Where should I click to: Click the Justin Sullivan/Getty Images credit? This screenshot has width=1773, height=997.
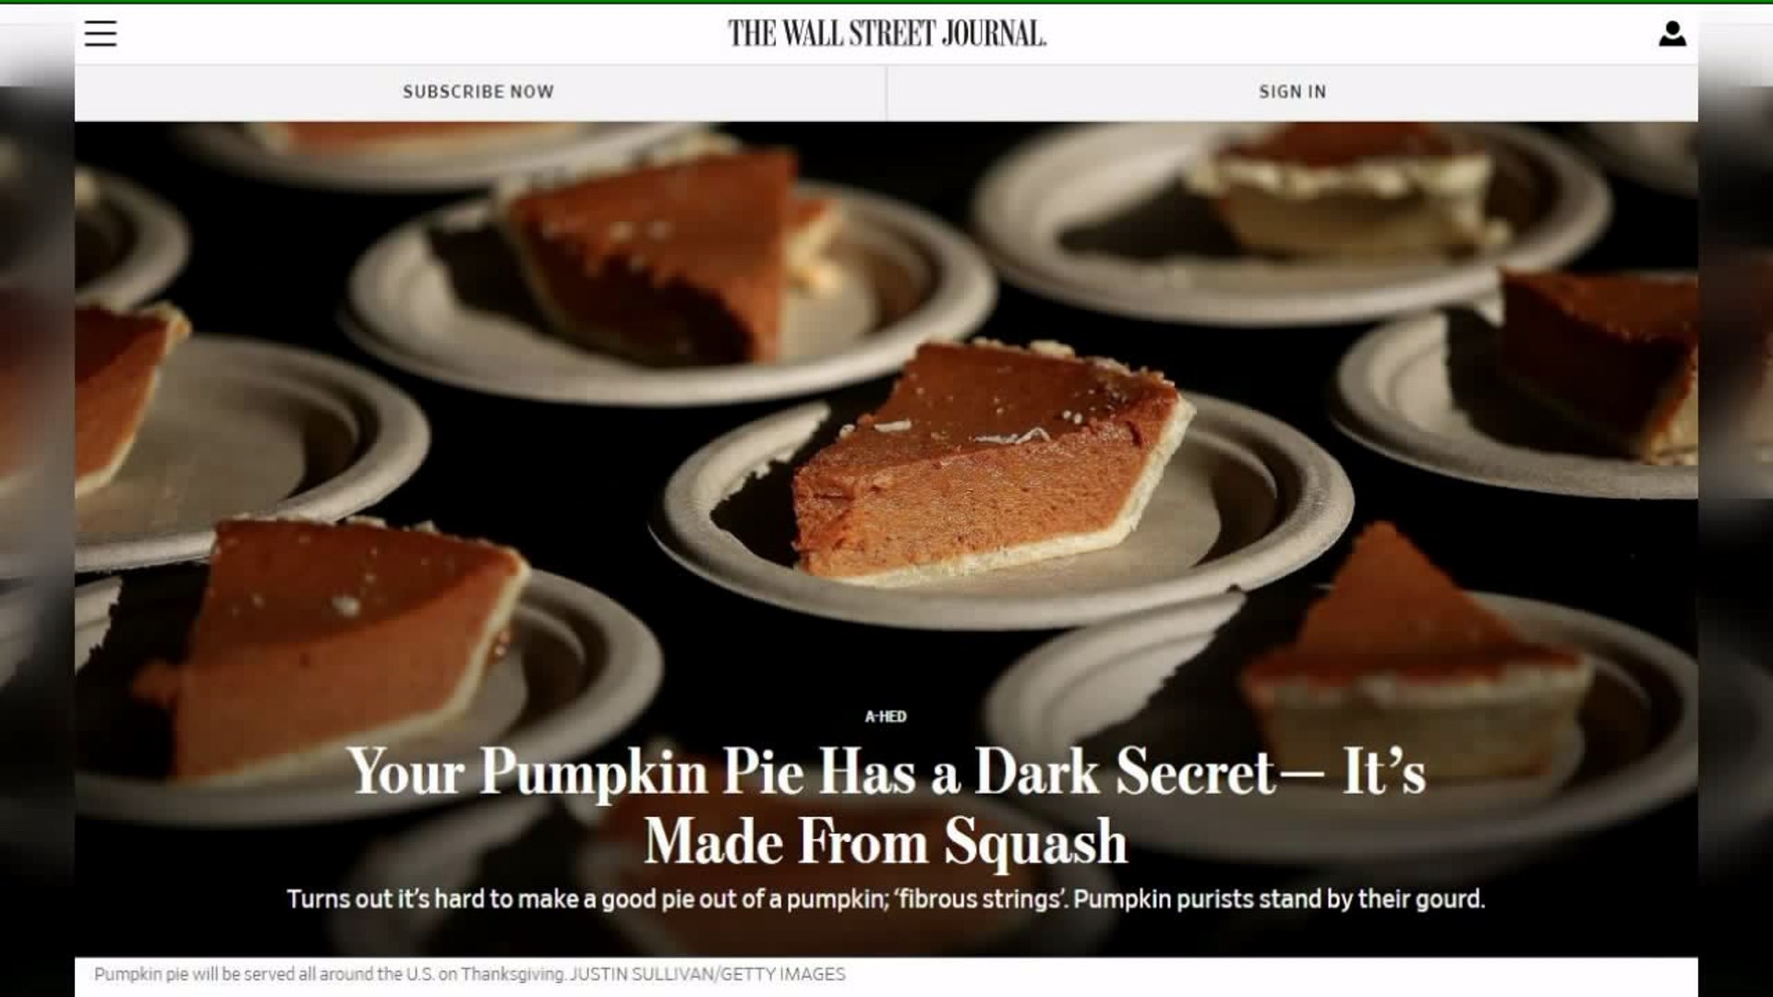(x=707, y=974)
